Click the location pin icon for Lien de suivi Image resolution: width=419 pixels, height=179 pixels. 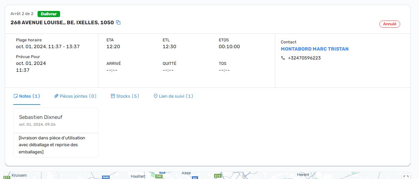point(155,96)
